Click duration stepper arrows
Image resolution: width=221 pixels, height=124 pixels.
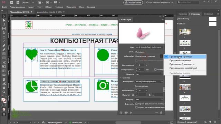pos(136,65)
